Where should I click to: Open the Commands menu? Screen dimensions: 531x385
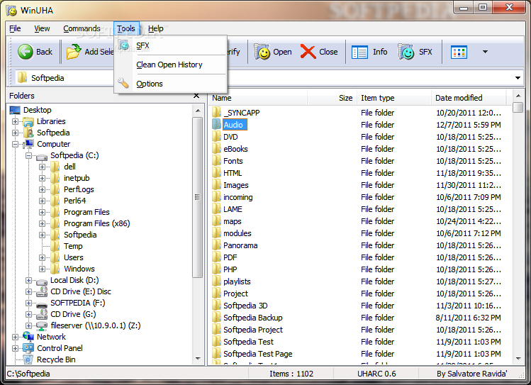click(82, 28)
